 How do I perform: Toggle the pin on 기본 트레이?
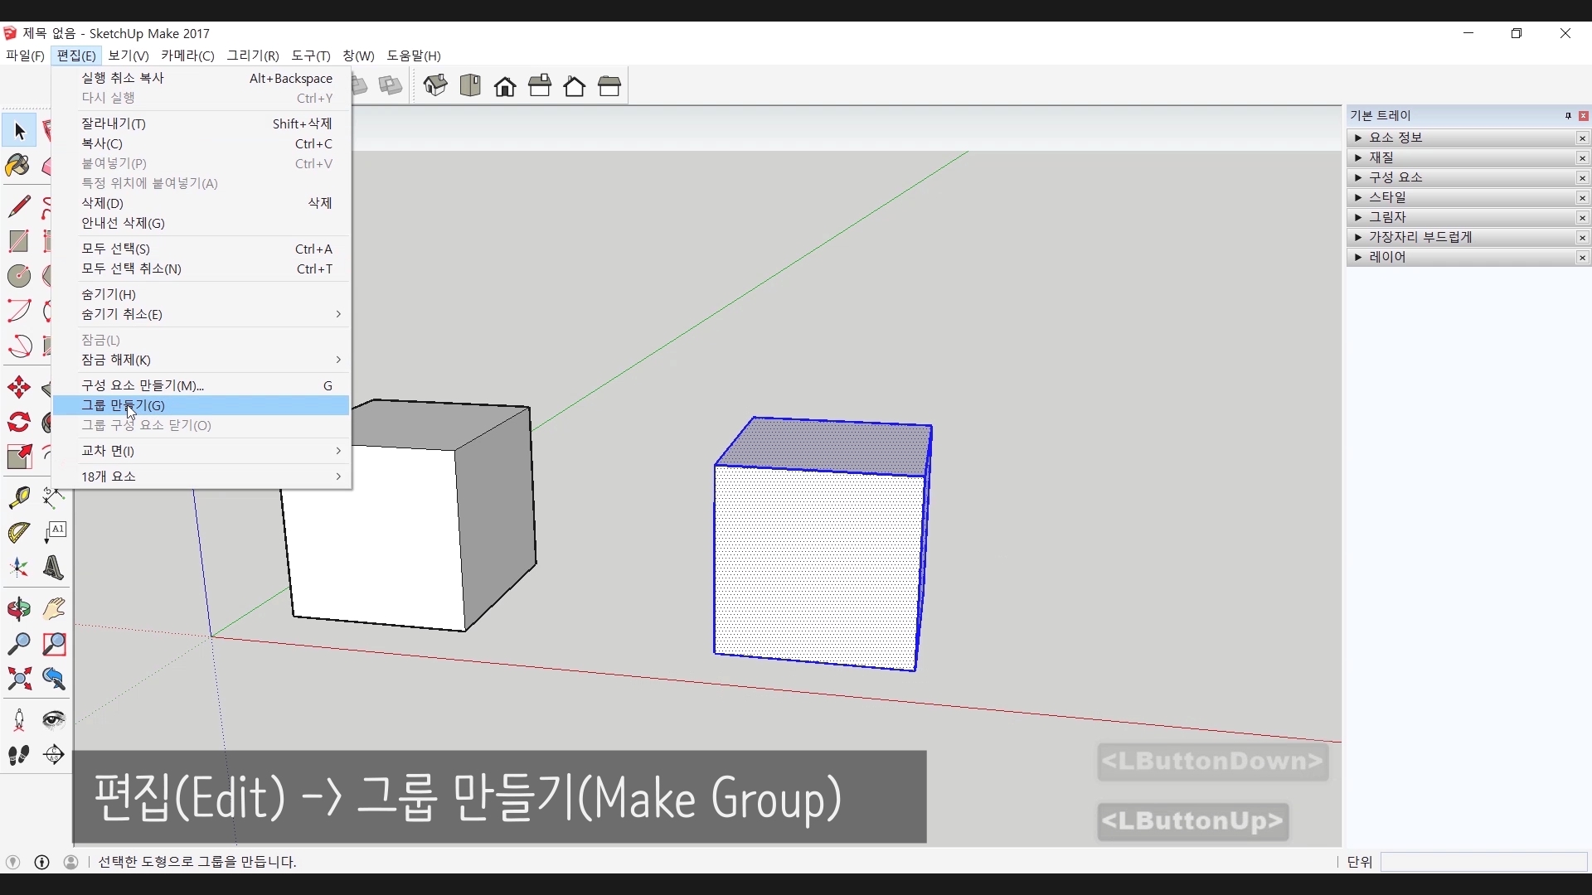pyautogui.click(x=1568, y=116)
